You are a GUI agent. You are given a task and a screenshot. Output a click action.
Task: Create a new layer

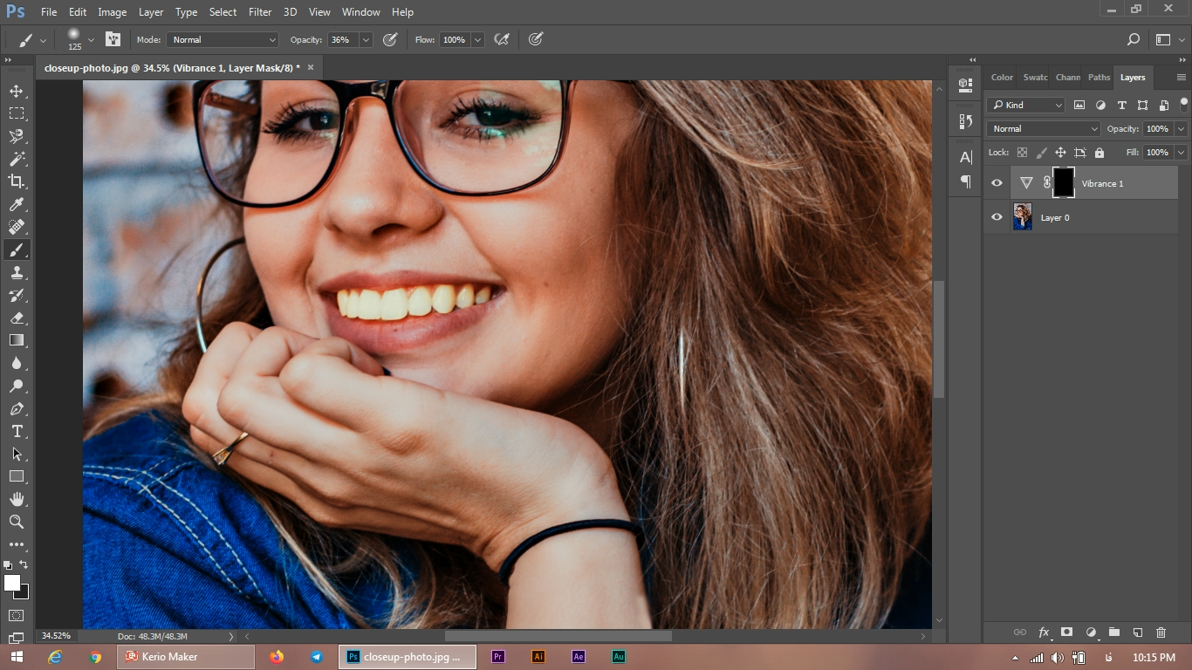click(1137, 632)
